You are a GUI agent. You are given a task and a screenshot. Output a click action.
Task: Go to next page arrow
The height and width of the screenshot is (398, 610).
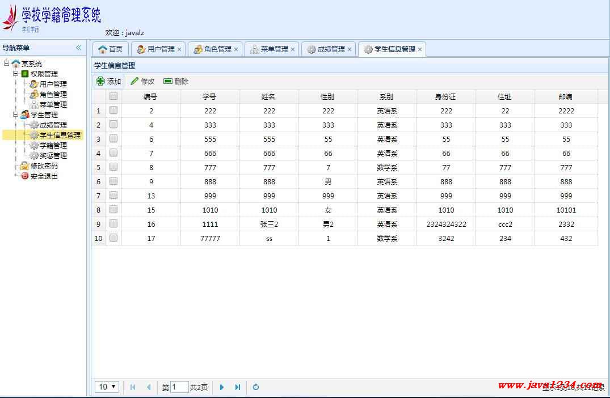[x=222, y=387]
